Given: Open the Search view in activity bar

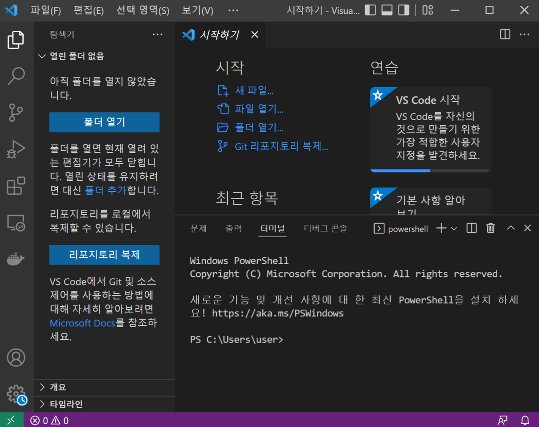Looking at the screenshot, I should pos(16,76).
